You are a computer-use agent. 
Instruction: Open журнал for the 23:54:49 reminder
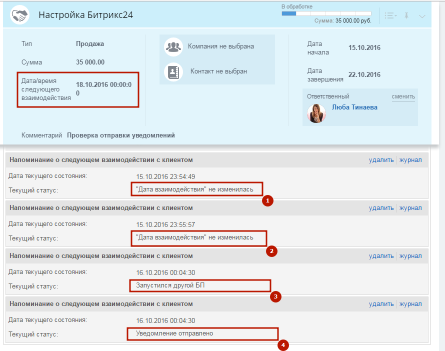[410, 160]
